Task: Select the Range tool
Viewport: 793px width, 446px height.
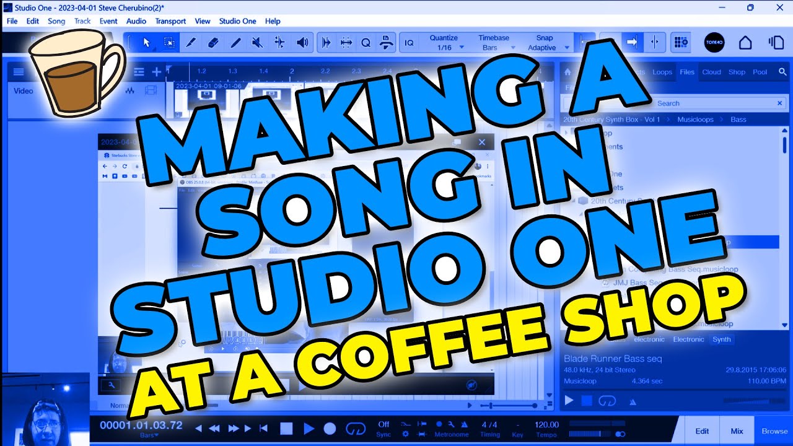Action: coord(169,43)
